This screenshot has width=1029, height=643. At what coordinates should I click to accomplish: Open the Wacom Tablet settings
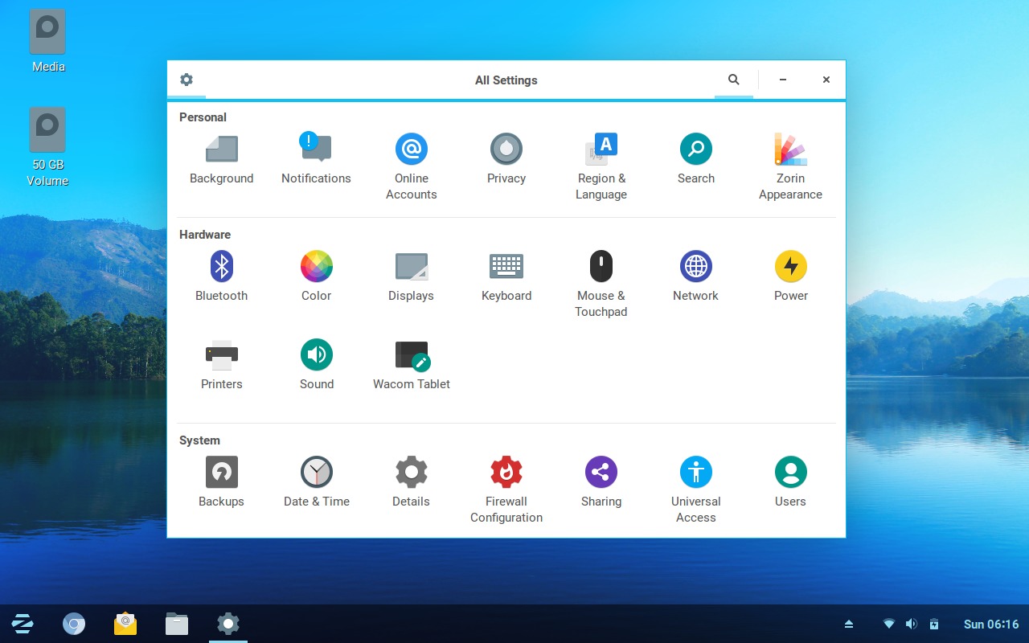point(411,362)
